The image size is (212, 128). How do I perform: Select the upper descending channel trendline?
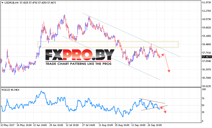pos(131,35)
